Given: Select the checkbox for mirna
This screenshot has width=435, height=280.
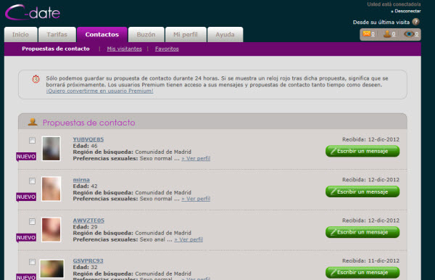Looking at the screenshot, I should pos(32,181).
